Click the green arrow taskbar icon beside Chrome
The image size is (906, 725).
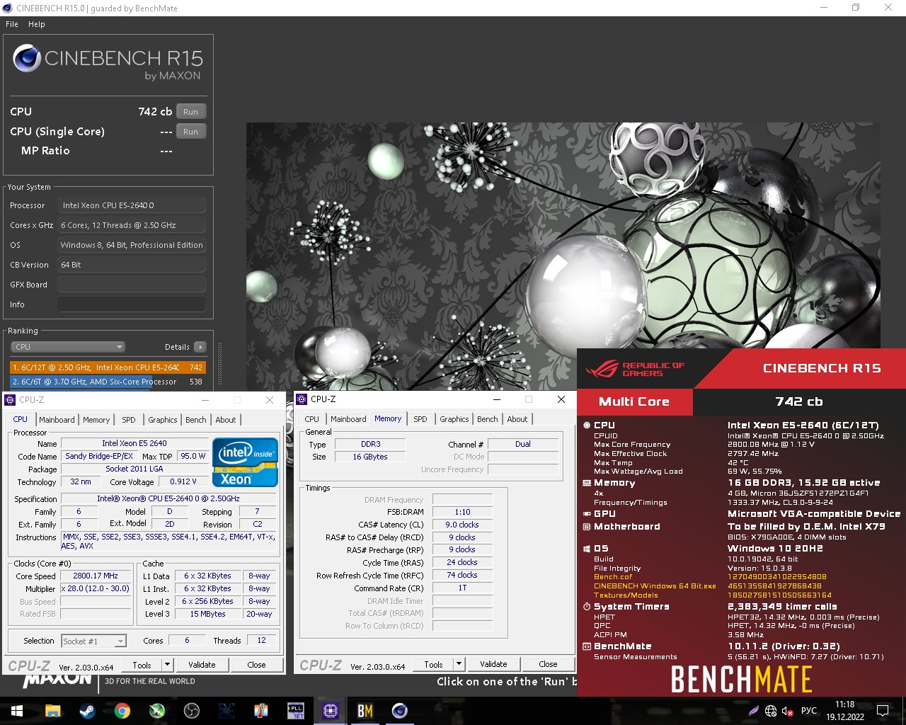pos(157,711)
